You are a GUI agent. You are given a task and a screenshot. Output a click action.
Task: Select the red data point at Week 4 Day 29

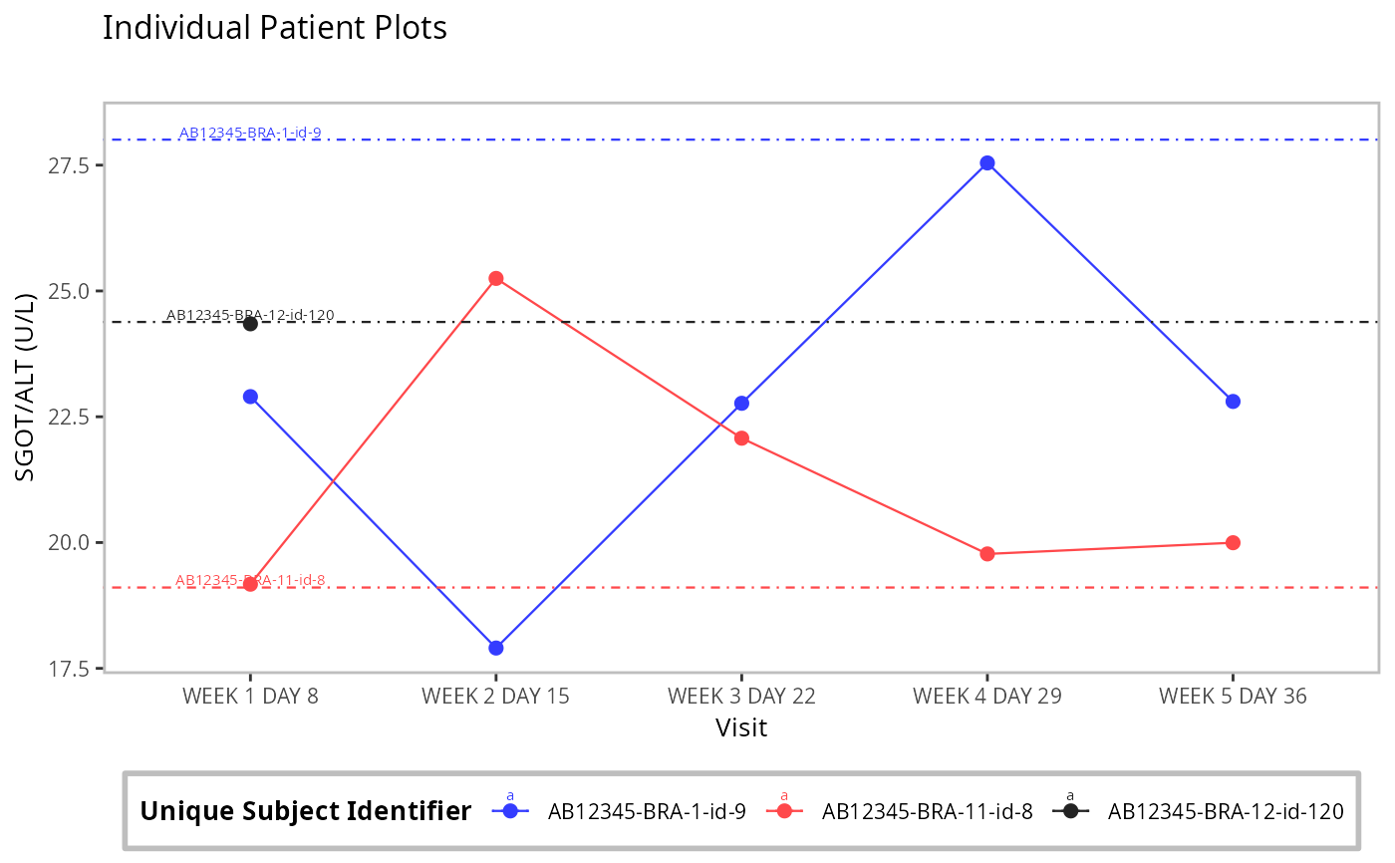tap(987, 554)
